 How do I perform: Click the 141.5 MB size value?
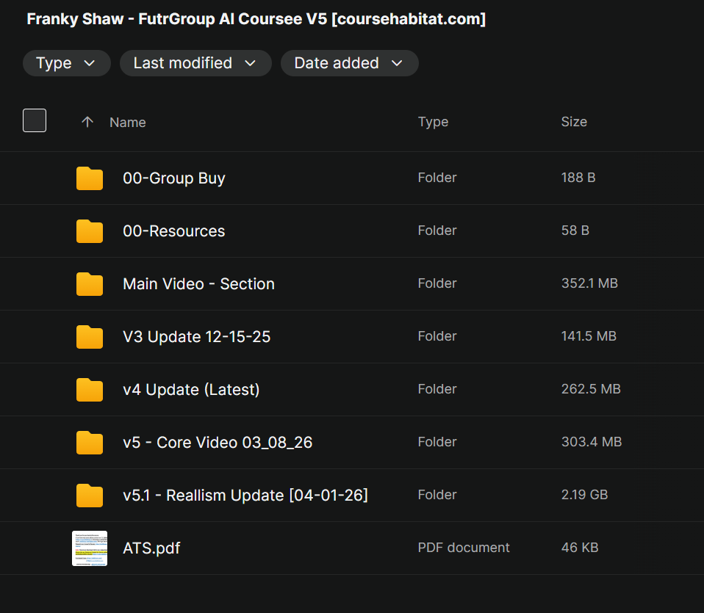(x=589, y=336)
